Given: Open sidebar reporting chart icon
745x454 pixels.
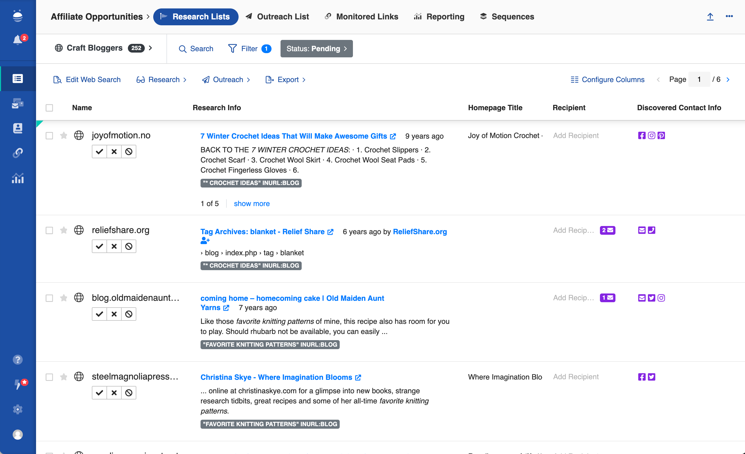Looking at the screenshot, I should pyautogui.click(x=17, y=178).
